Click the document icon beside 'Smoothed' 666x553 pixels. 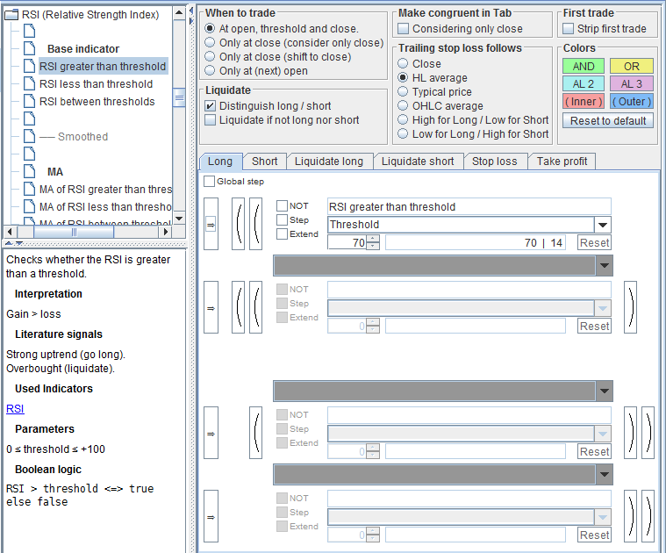click(29, 136)
